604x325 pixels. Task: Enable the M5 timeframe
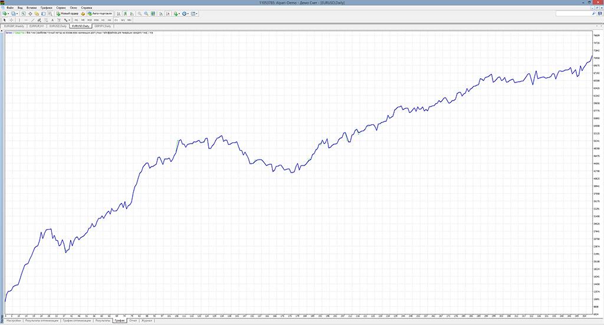83,20
